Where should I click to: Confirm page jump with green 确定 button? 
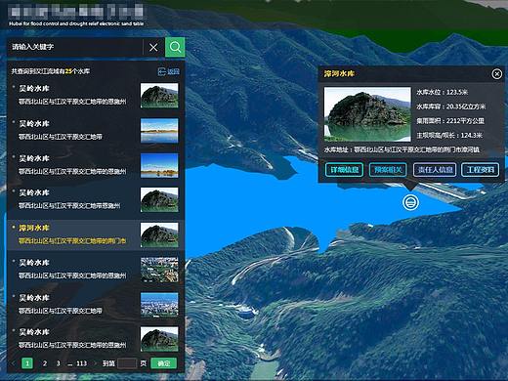point(164,363)
